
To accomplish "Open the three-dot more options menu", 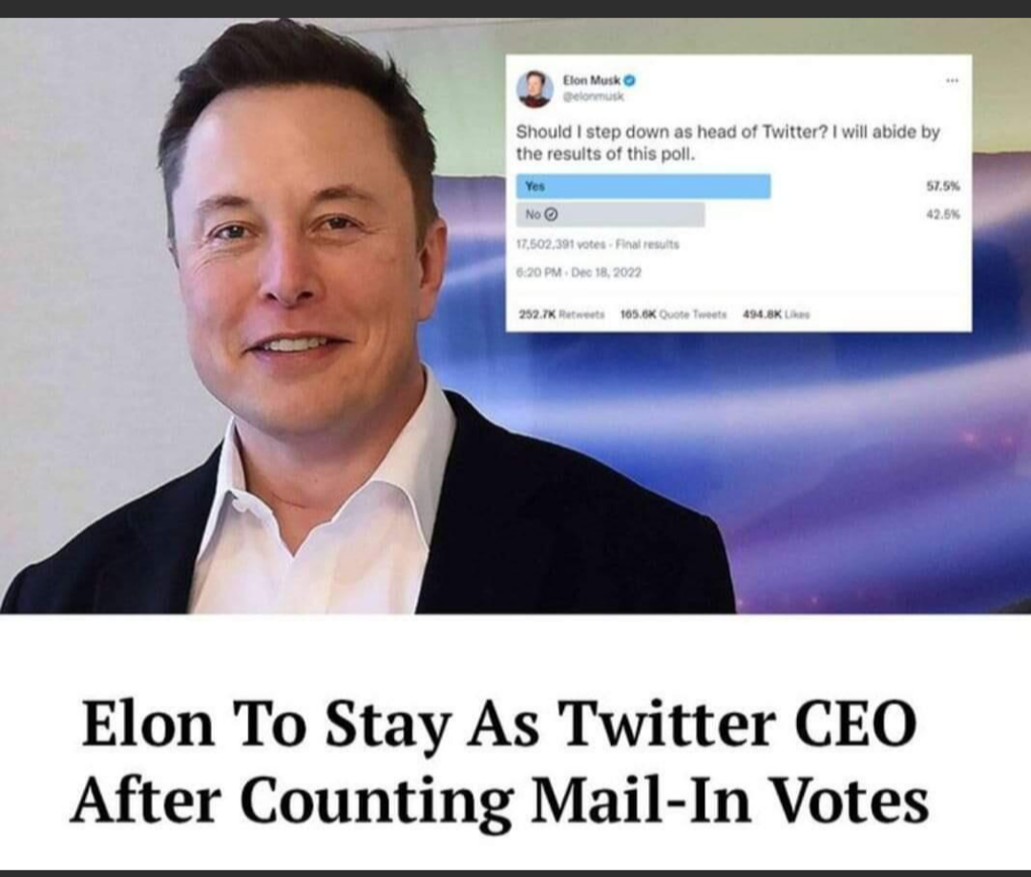I will tap(951, 80).
